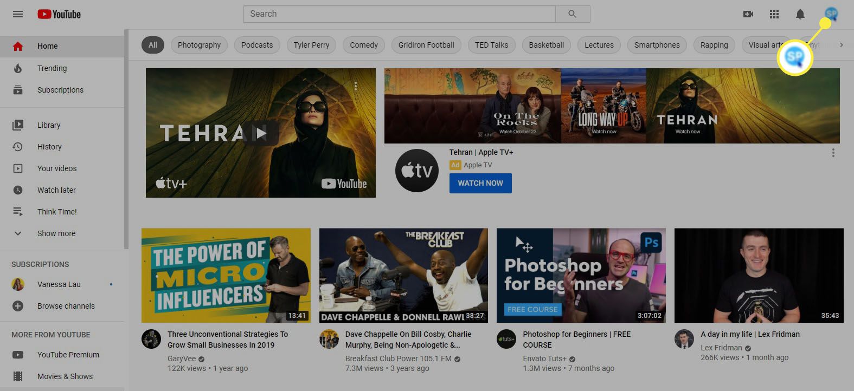Open Subscriptions in the sidebar
854x391 pixels.
click(x=62, y=90)
